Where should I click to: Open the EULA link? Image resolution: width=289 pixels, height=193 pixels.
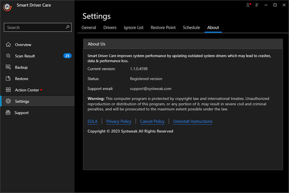point(92,121)
